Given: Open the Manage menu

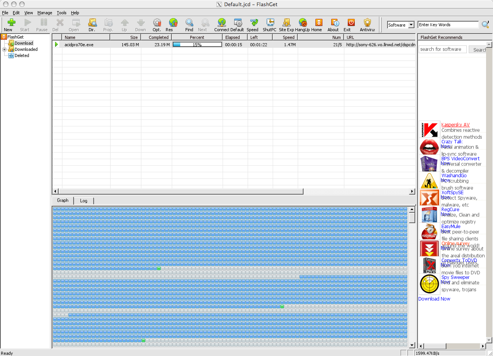Looking at the screenshot, I should point(45,13).
